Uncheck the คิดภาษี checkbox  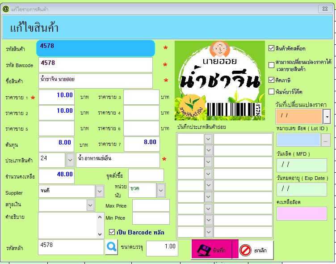click(x=272, y=80)
